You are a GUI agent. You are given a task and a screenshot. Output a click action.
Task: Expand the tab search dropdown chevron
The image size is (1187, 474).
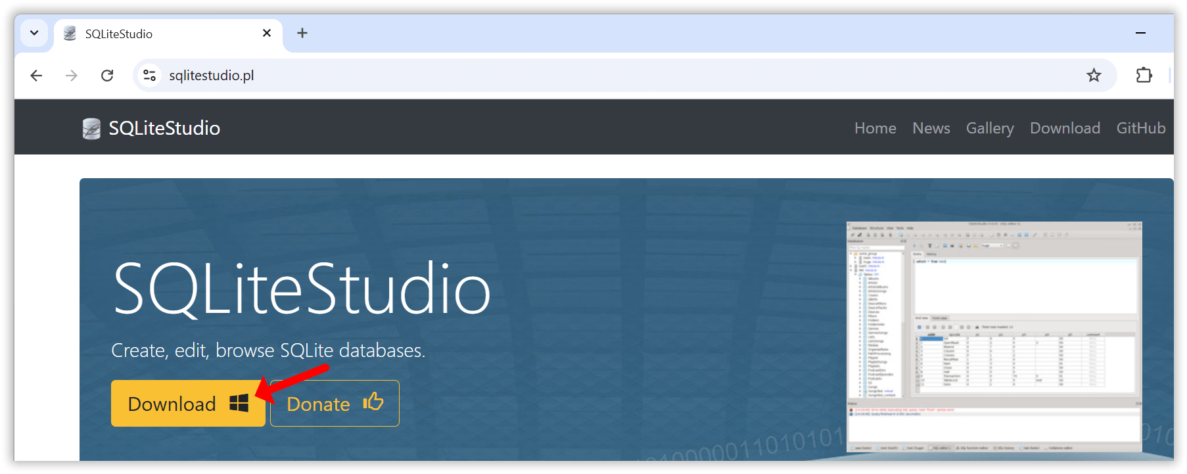[34, 33]
